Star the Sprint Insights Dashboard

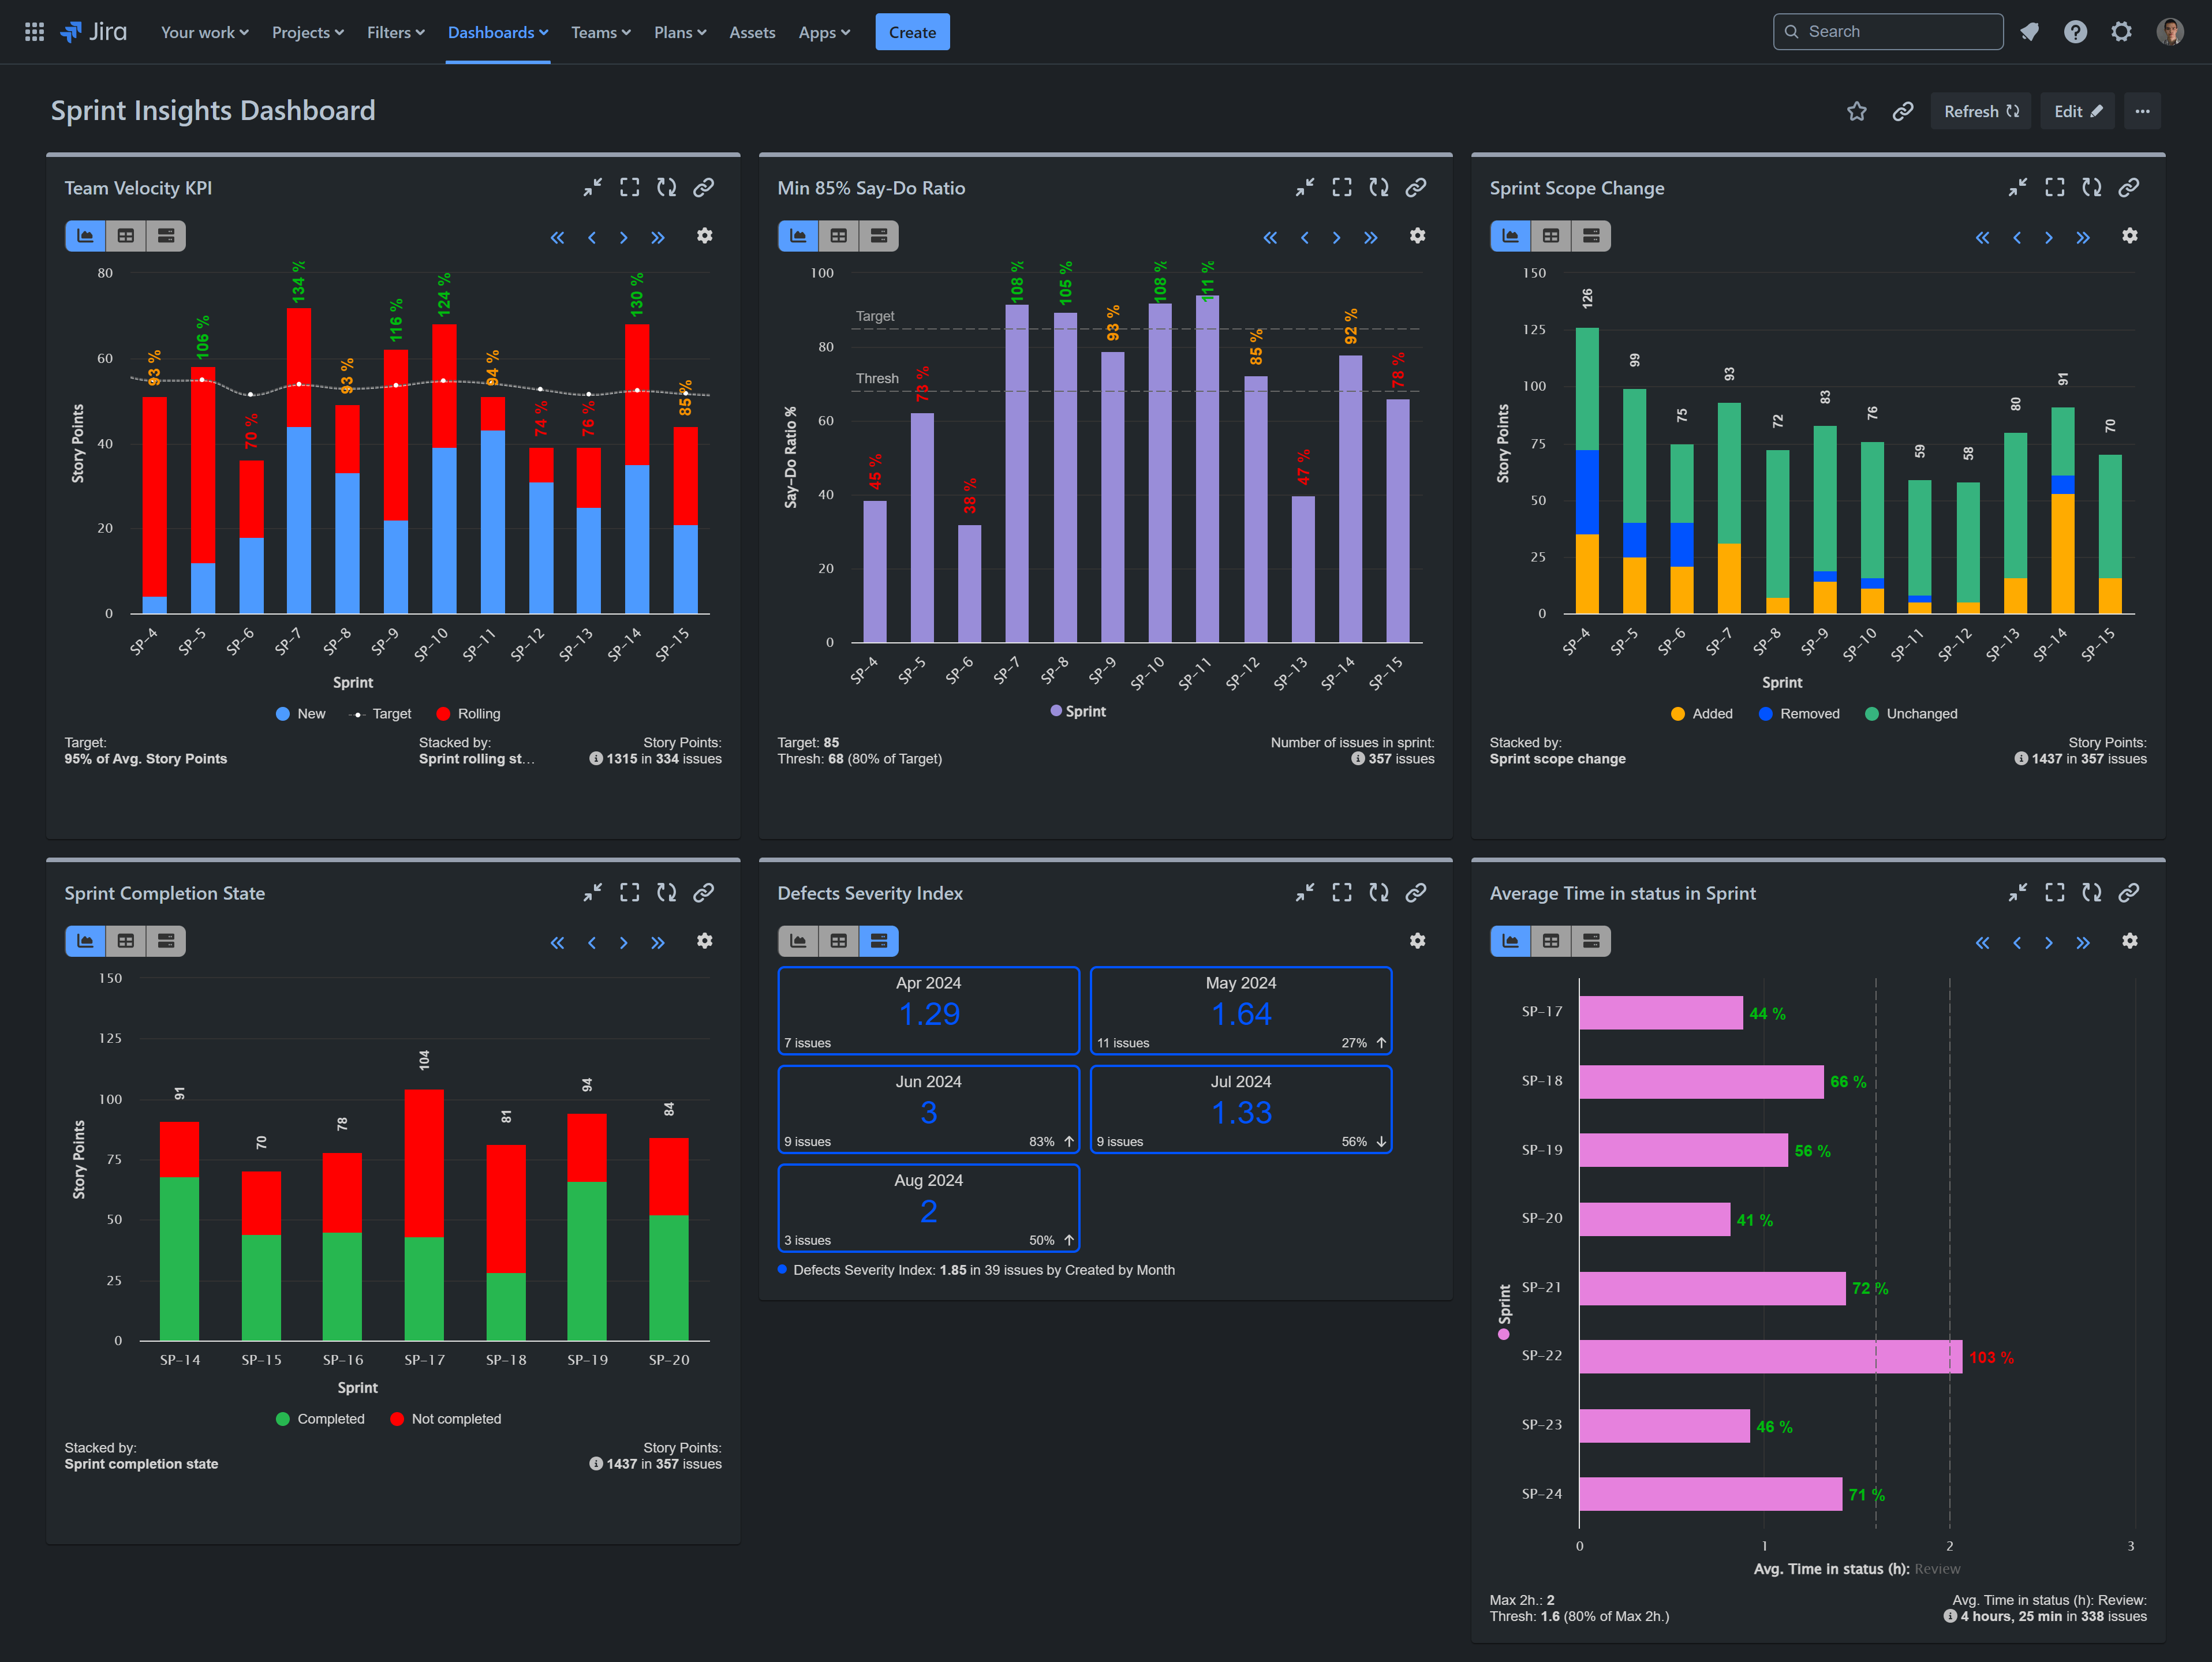pyautogui.click(x=1857, y=111)
